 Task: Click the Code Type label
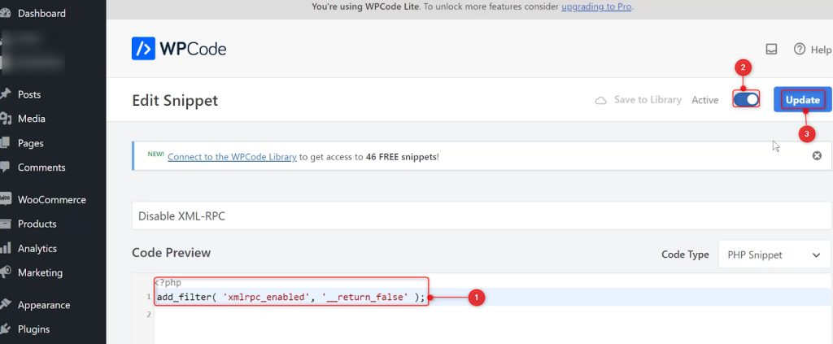(x=685, y=255)
